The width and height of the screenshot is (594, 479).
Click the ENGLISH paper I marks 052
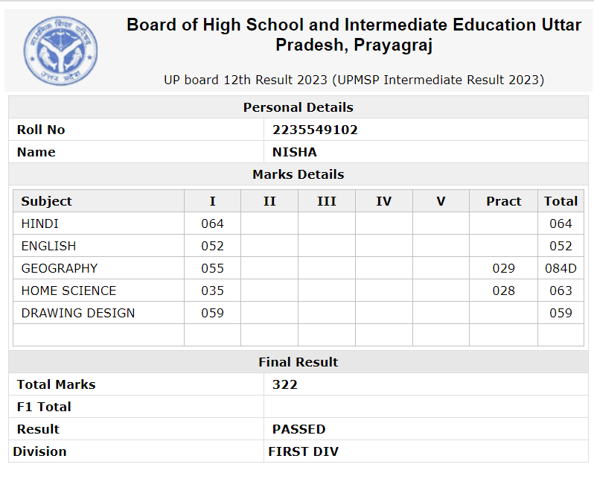coord(212,246)
